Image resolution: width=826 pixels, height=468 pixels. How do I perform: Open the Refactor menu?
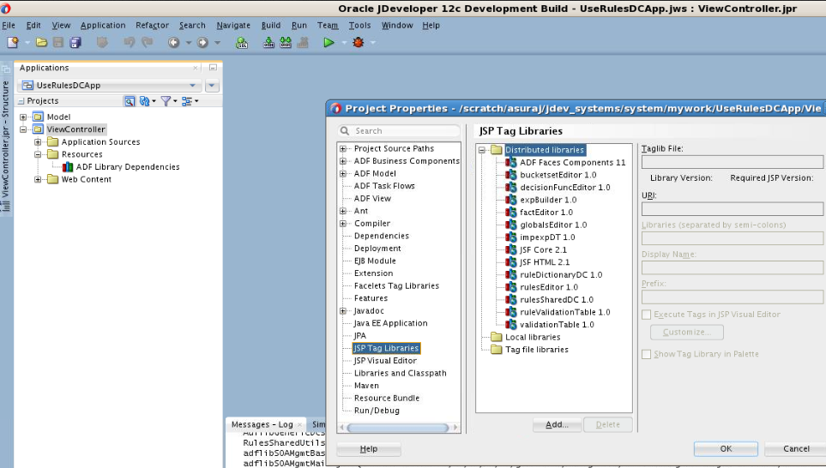[x=152, y=25]
